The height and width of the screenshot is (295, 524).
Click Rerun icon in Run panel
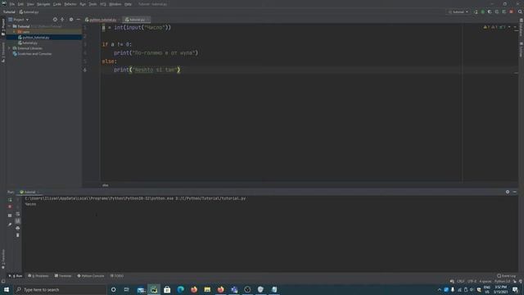click(10, 200)
